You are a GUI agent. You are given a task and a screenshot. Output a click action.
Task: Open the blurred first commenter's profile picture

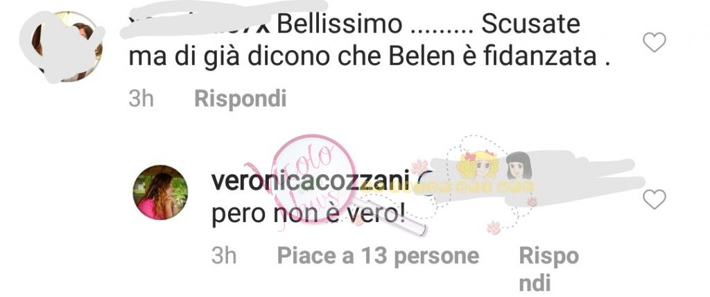67,46
